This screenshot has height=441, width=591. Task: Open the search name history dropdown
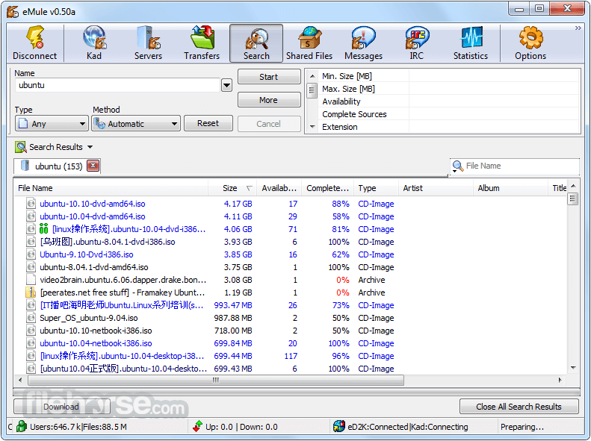[226, 85]
